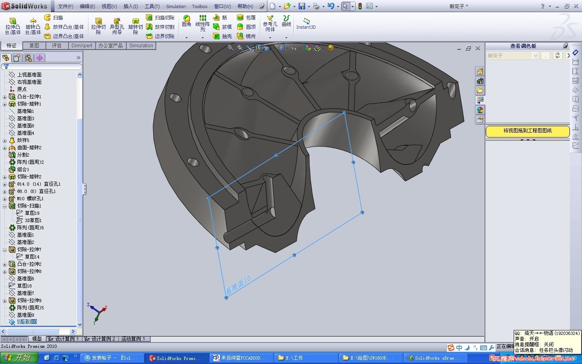Viewport: 582px width, 364px height.
Task: Choose the 抽壳 shell tool
Action: 222,36
